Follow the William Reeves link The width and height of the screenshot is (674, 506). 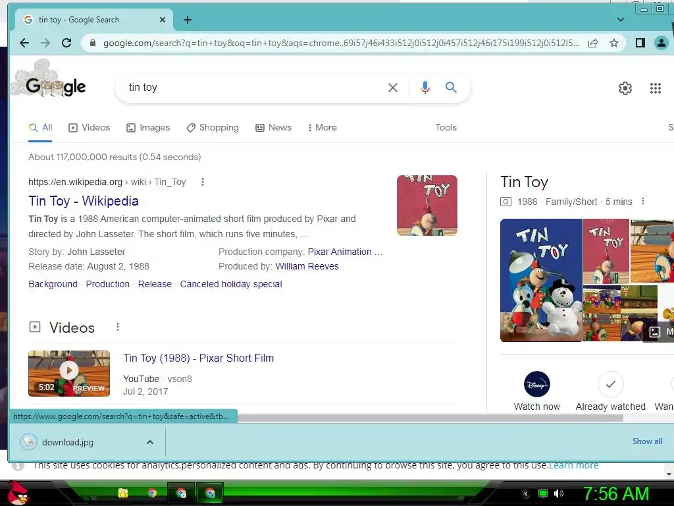pos(307,266)
